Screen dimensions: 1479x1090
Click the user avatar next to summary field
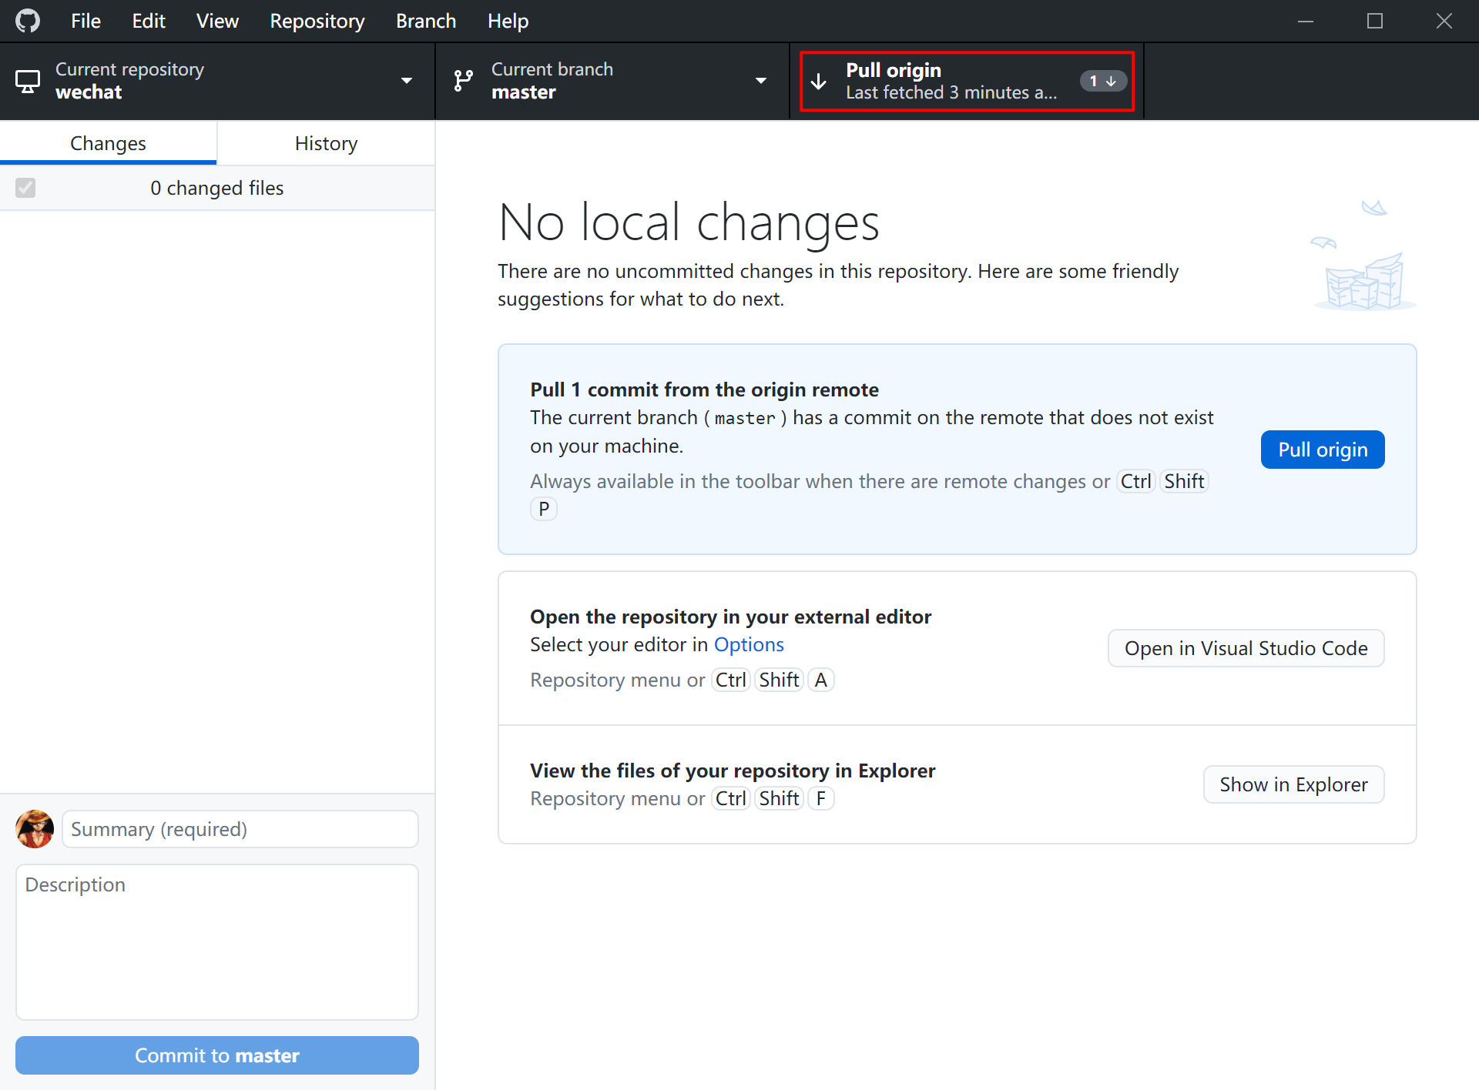click(x=34, y=828)
